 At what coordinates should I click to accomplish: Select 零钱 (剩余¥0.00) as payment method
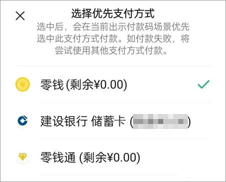pos(113,84)
